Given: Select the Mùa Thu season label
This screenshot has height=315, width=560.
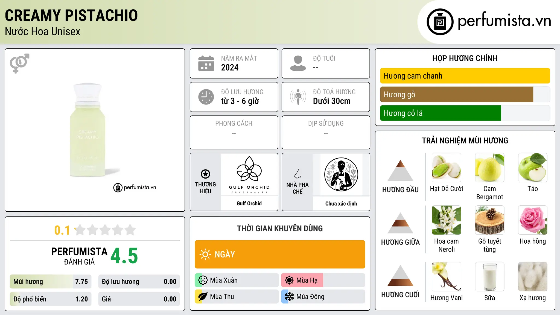Looking at the screenshot, I should click(x=222, y=297).
